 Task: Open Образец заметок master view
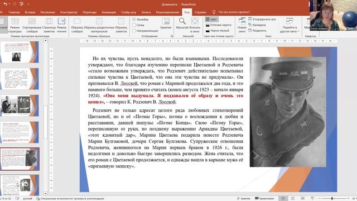(x=121, y=25)
